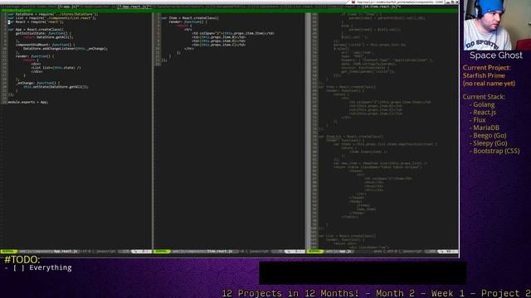Click the module.exports = App line
Image resolution: width=531 pixels, height=298 pixels.
28,102
